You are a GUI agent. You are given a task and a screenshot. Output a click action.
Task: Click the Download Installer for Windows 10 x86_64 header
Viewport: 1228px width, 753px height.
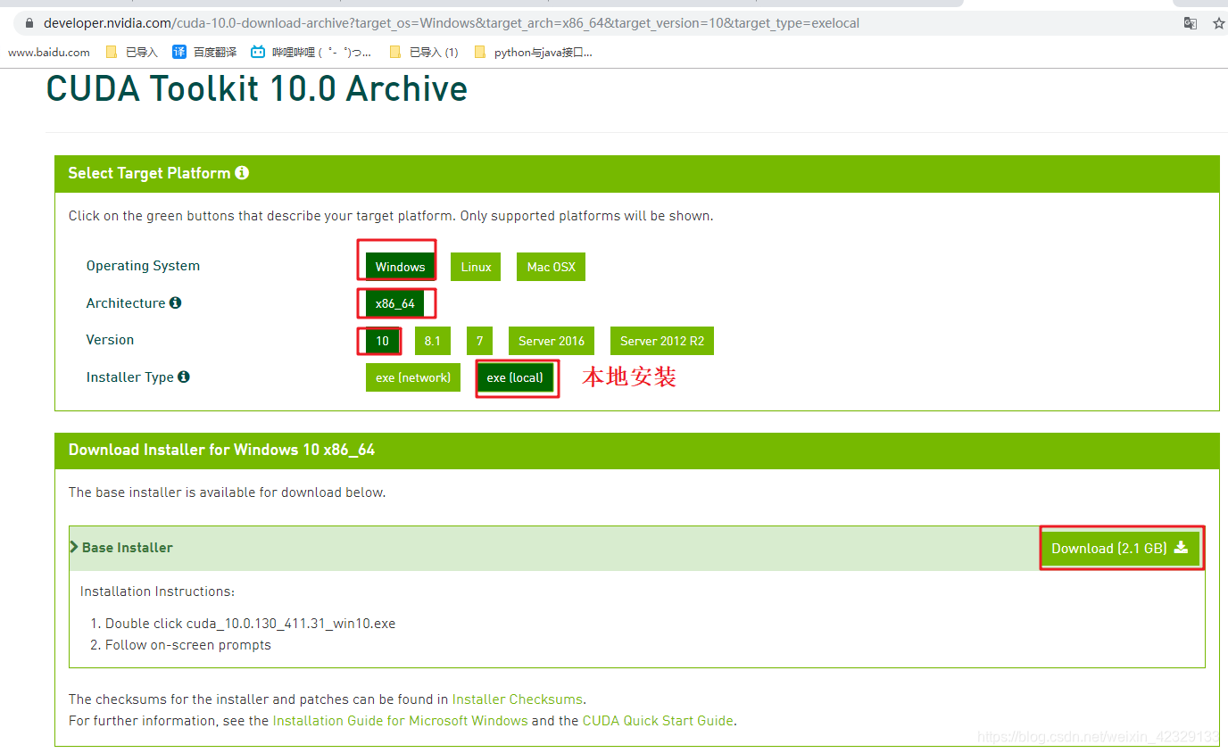click(222, 450)
